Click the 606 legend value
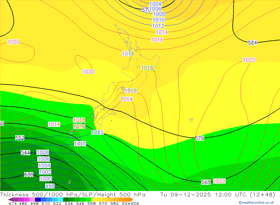This screenshot has width=280, height=205. coord(135,203)
